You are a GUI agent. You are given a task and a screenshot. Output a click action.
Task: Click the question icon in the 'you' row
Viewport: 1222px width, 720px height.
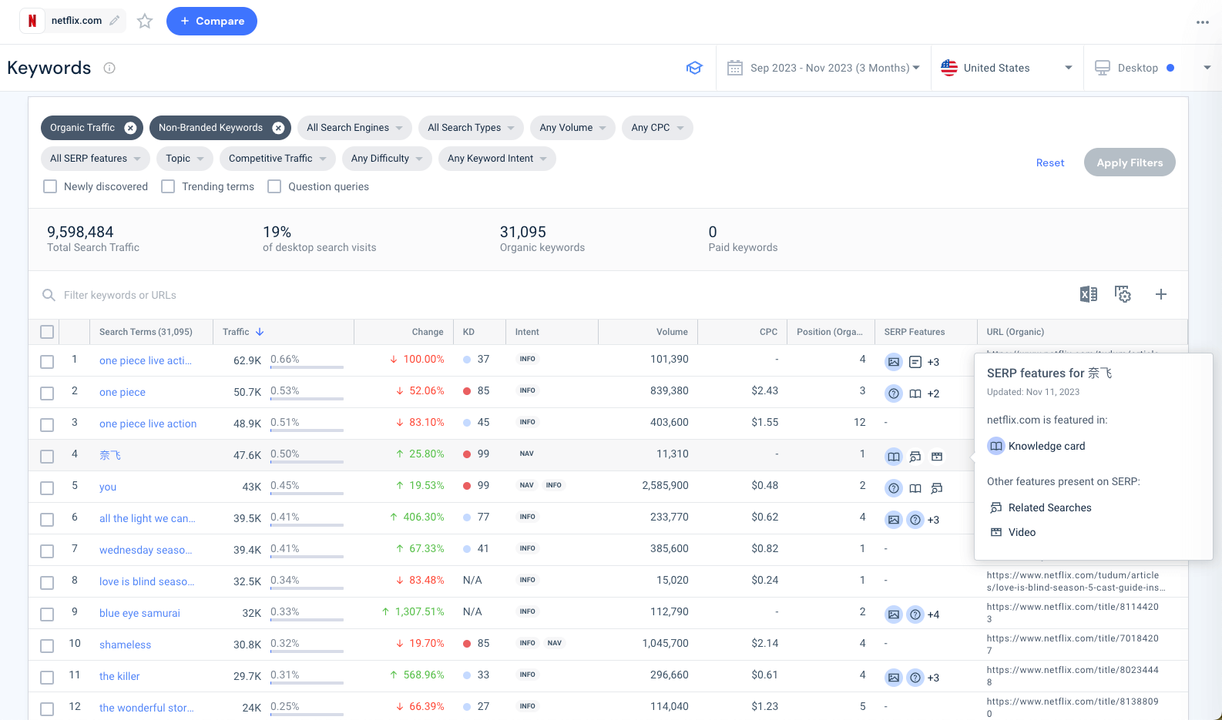(x=894, y=488)
